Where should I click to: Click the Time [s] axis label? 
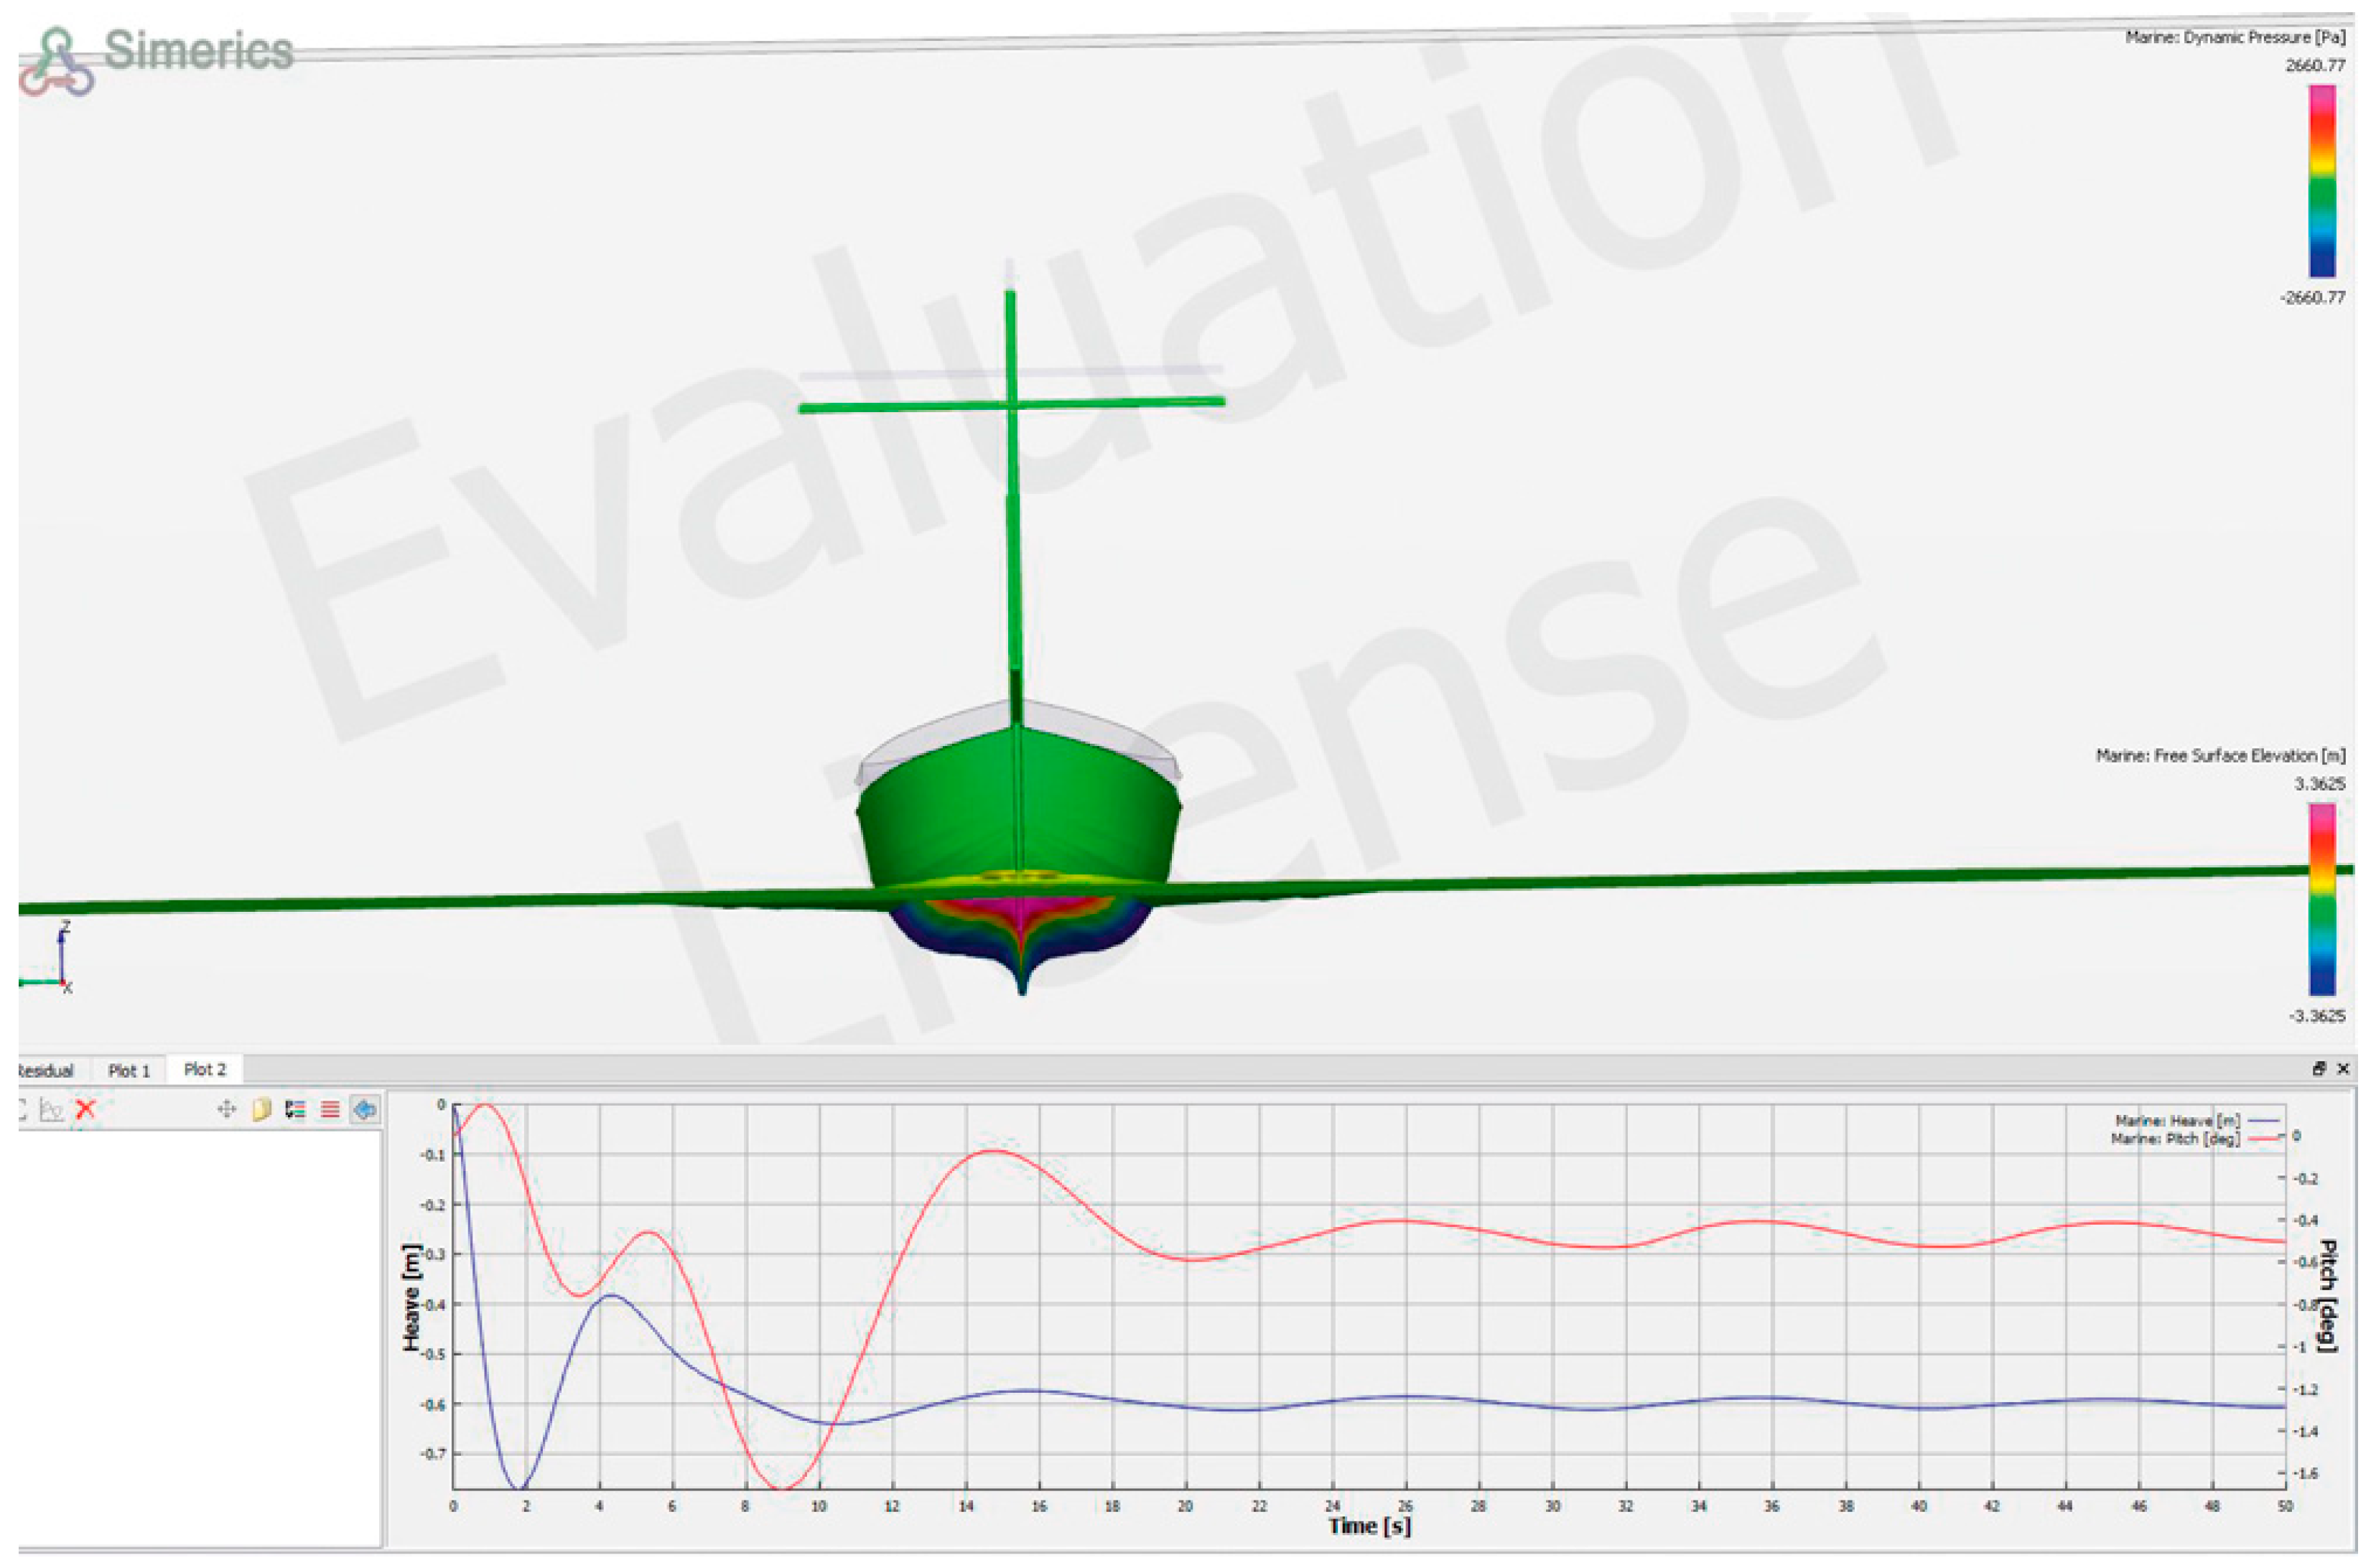point(1369,1527)
